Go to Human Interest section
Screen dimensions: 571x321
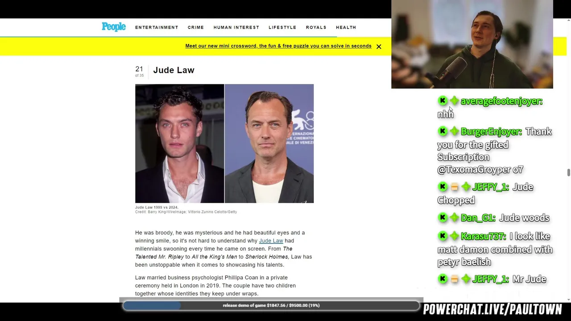(236, 28)
